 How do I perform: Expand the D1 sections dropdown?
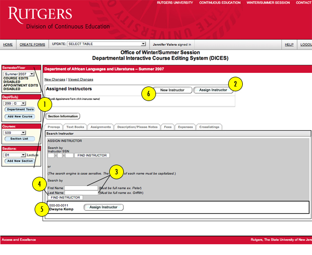15,155
